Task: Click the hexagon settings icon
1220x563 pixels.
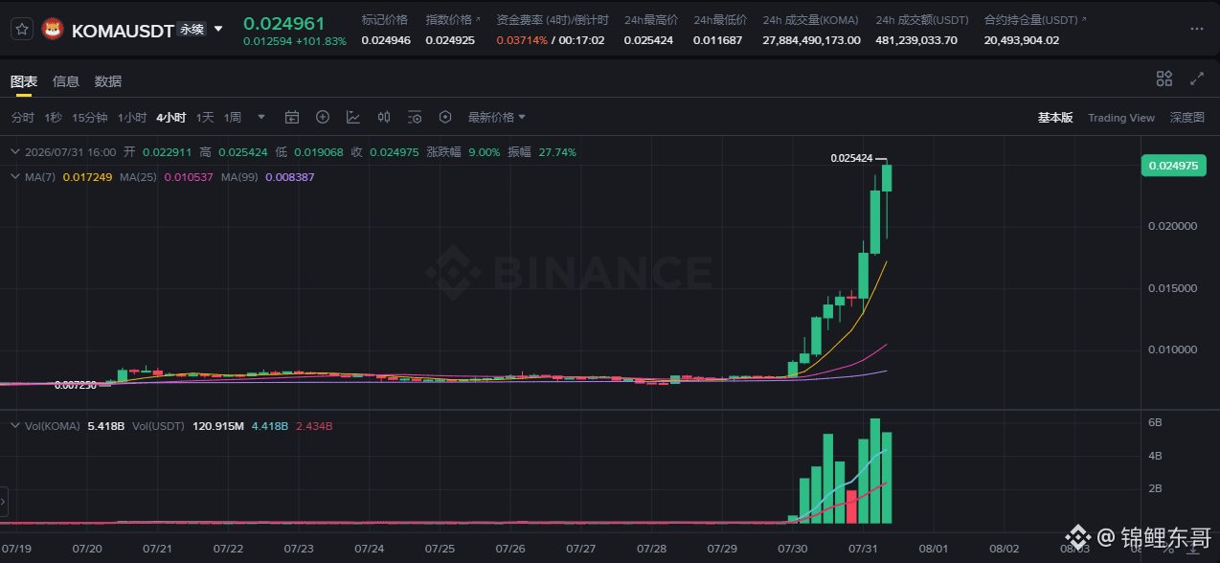Action: point(445,118)
